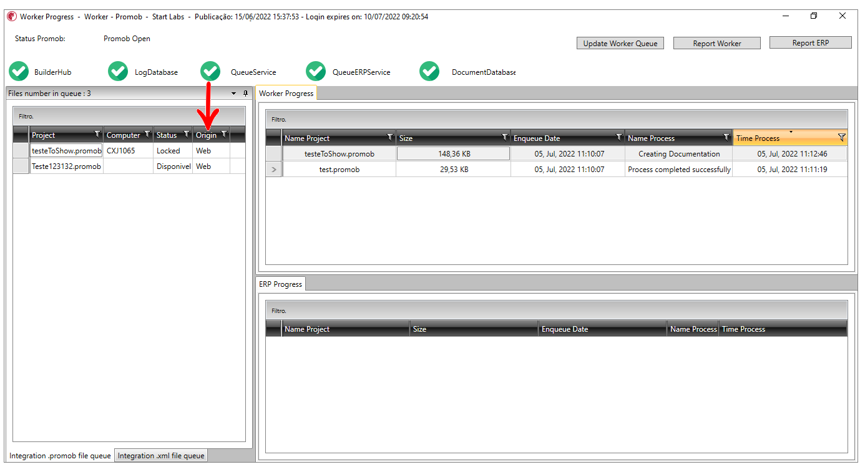Switch to Worker Progress tab
Screen dimensions: 860x467
(x=286, y=93)
